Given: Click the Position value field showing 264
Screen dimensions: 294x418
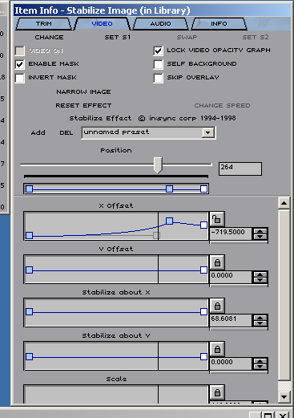Looking at the screenshot, I should 240,168.
